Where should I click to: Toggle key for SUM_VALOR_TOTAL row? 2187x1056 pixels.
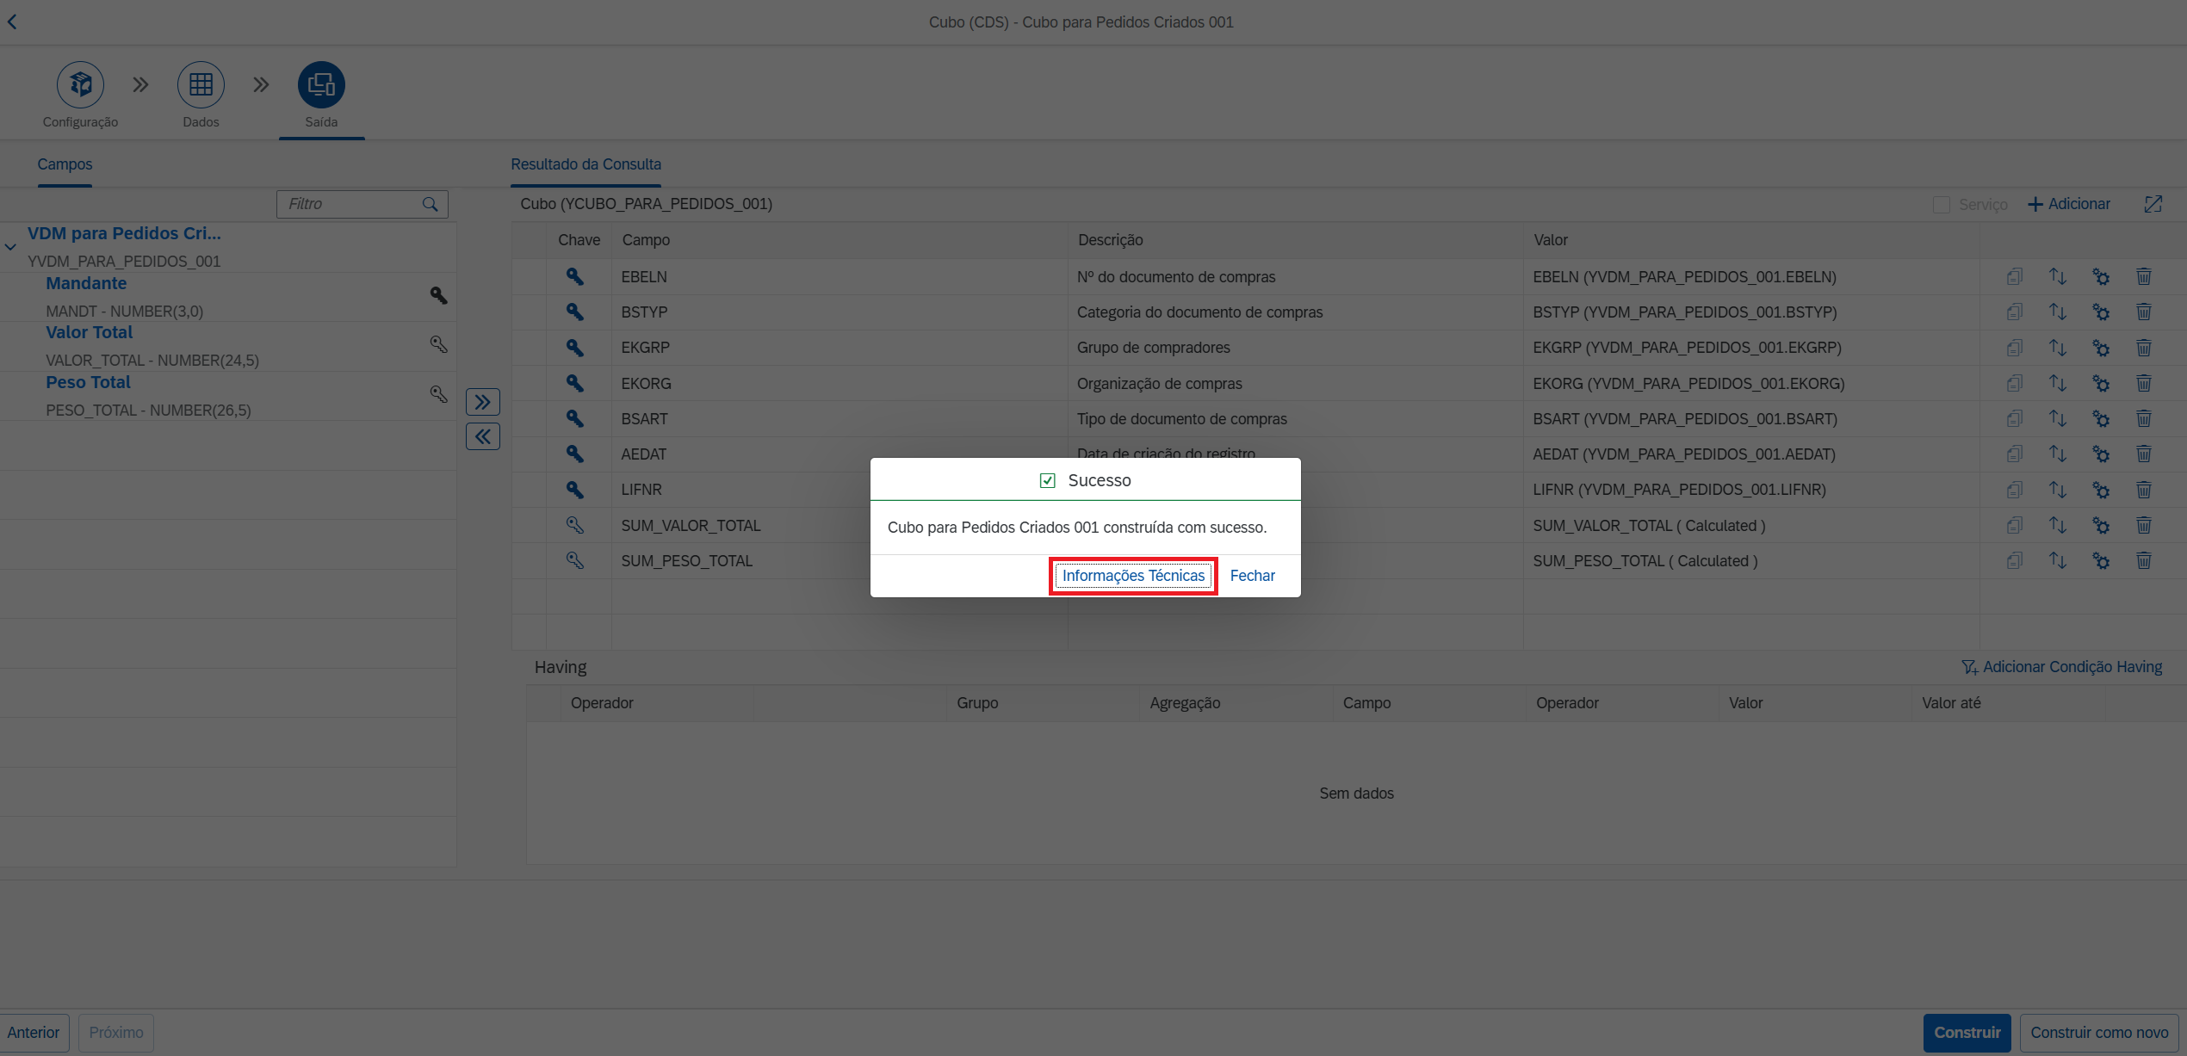(x=574, y=525)
